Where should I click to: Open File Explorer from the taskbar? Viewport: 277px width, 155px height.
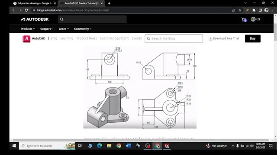point(109,146)
